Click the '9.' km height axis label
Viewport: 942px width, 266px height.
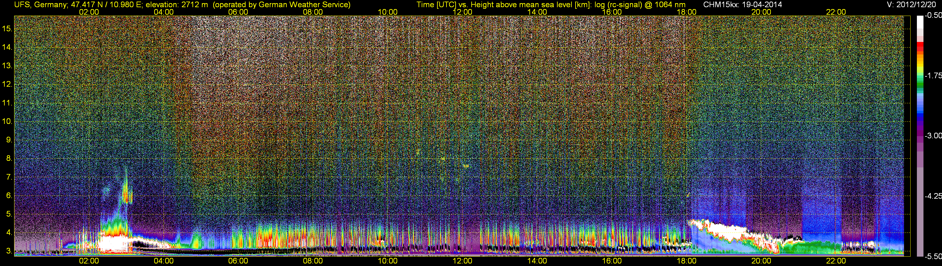coord(9,140)
